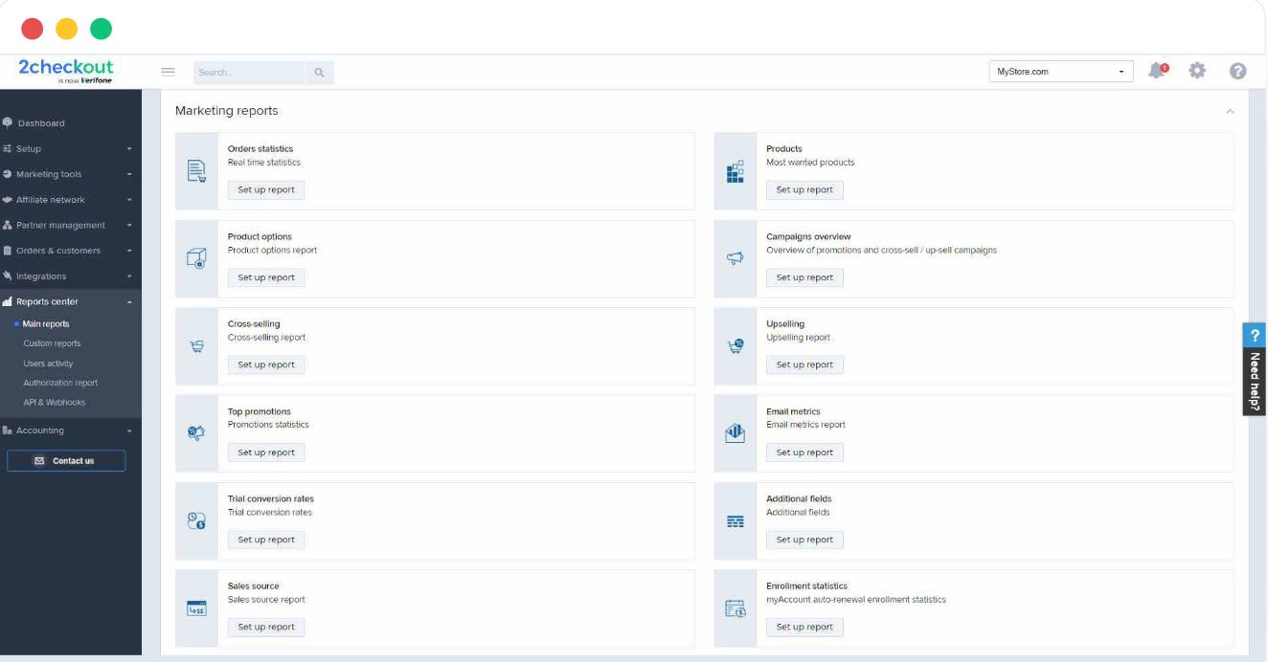Expand the Orders & customers menu

click(71, 251)
